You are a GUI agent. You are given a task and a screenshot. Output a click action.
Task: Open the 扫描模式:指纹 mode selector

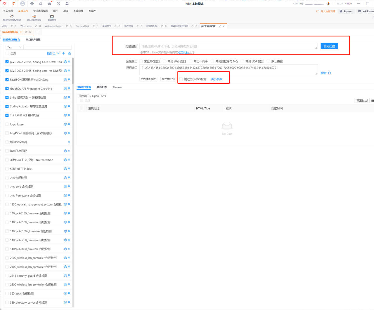coord(148,79)
